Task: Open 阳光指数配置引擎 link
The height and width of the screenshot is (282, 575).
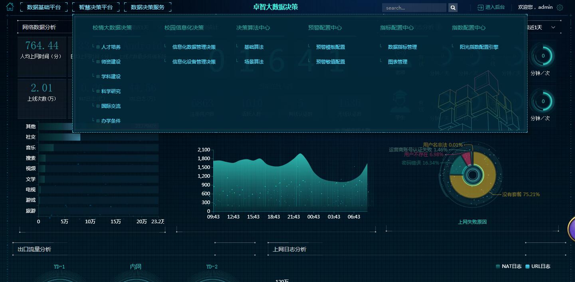Action: tap(479, 47)
